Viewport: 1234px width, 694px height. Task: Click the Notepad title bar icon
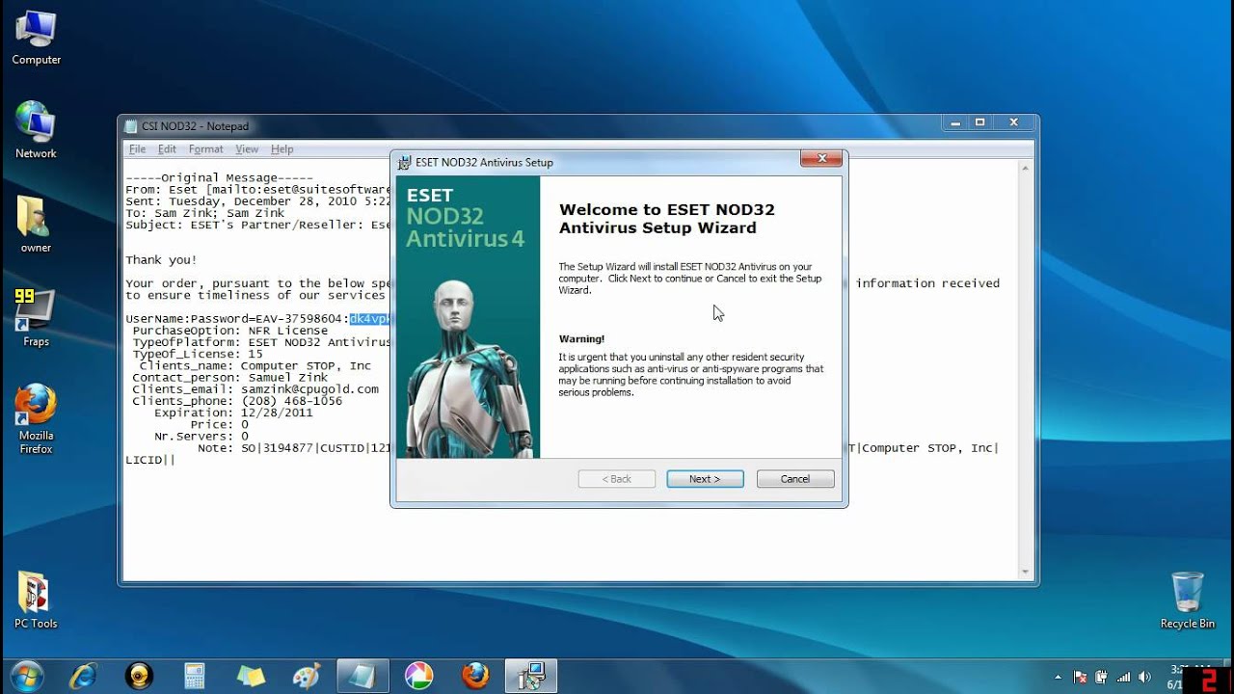point(131,126)
